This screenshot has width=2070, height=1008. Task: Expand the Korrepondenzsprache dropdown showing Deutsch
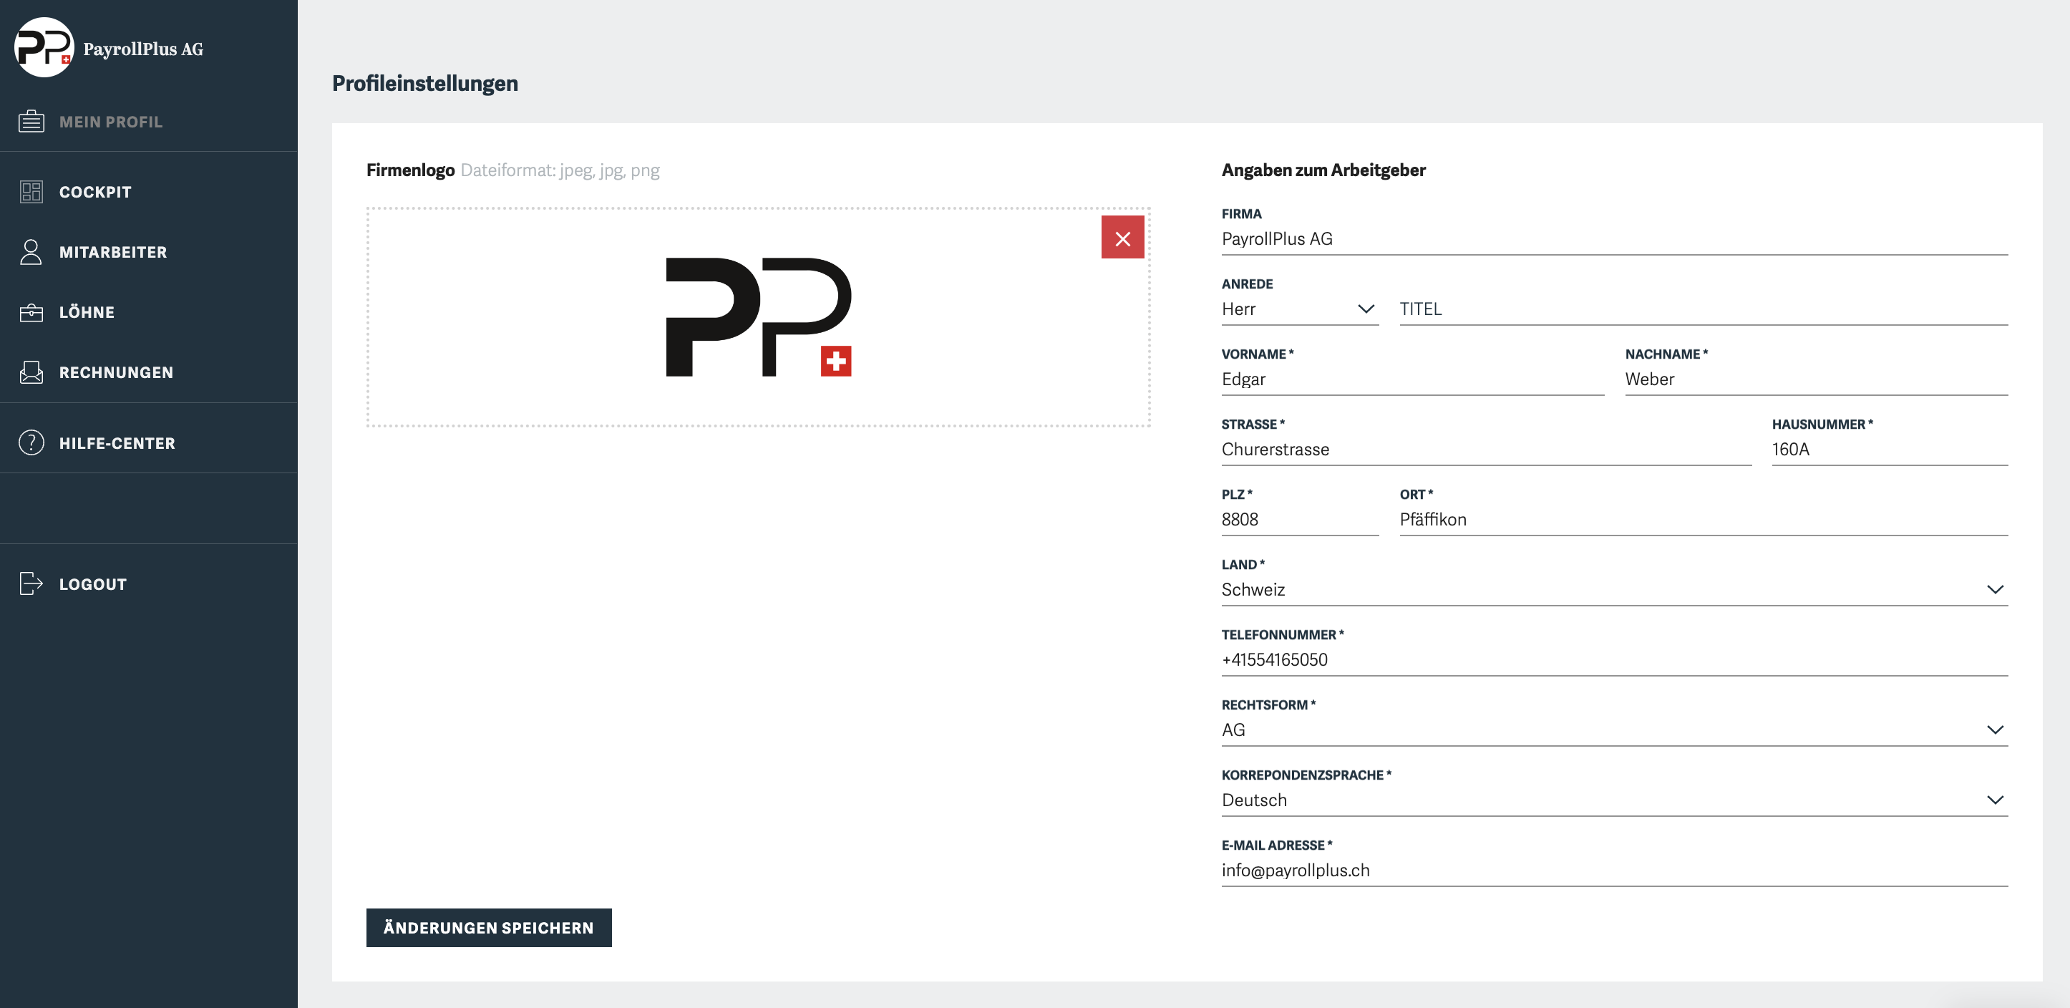point(1613,800)
